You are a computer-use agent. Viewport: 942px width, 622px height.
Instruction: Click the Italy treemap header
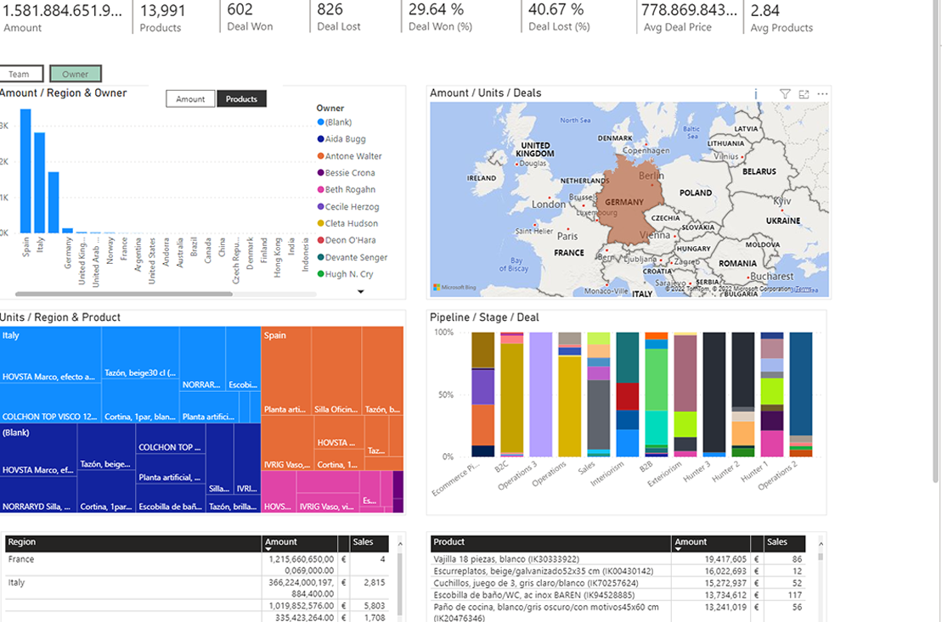(11, 335)
